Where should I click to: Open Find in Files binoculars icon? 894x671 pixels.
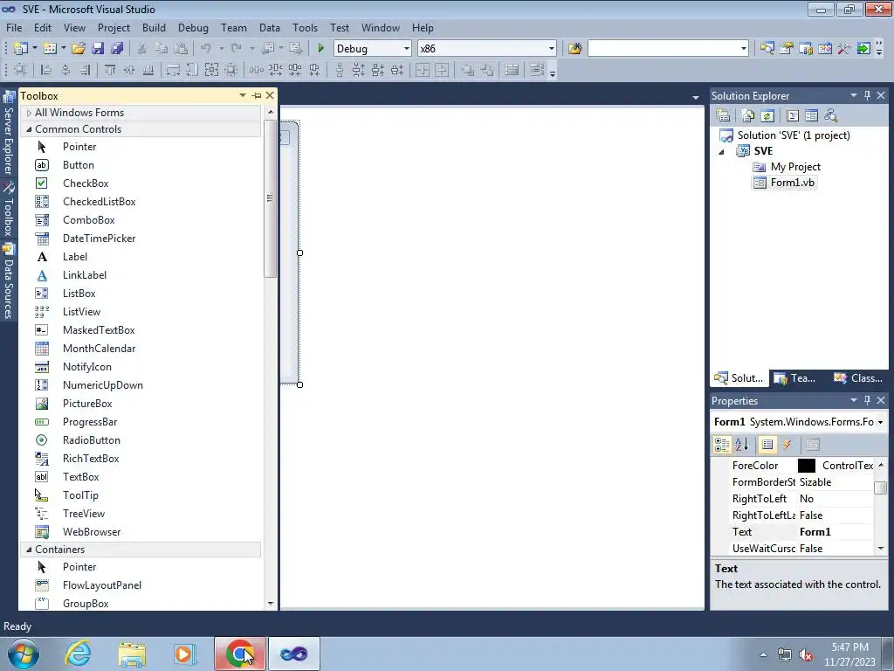click(574, 49)
